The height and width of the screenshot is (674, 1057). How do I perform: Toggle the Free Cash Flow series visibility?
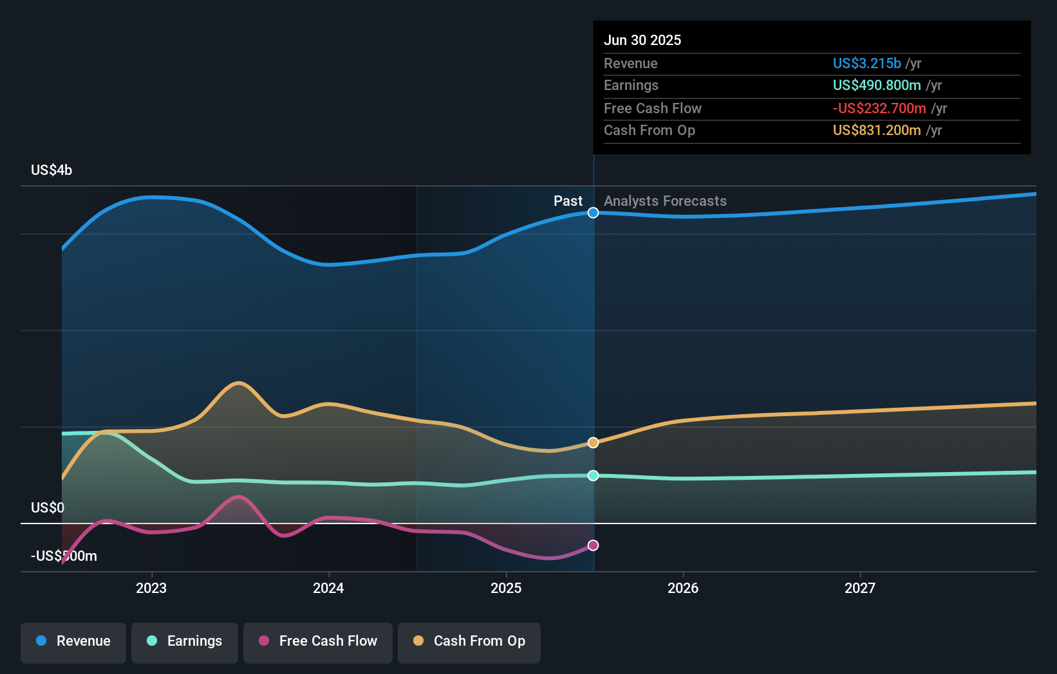pos(318,641)
